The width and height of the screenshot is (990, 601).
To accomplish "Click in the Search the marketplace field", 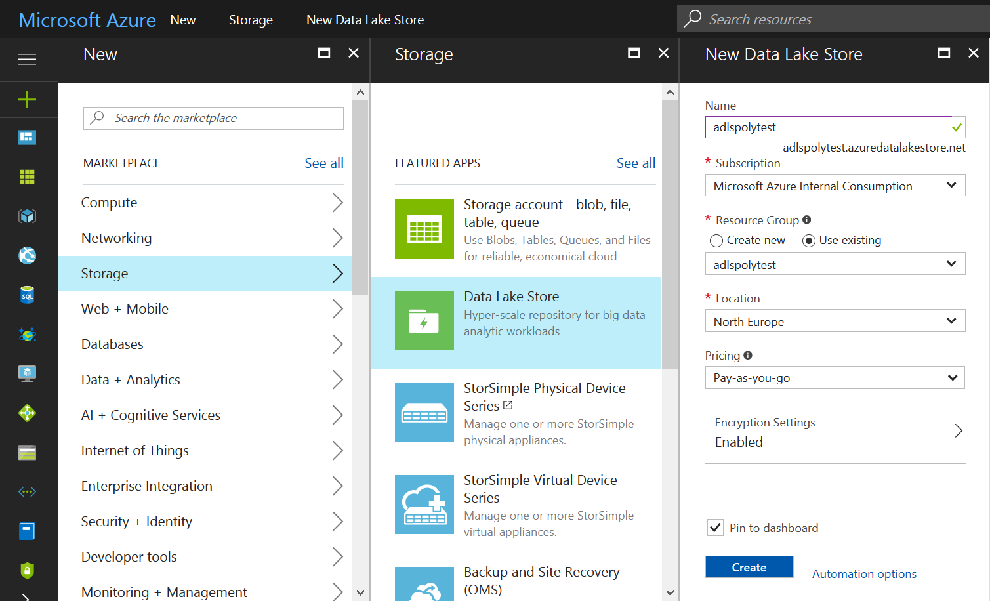I will pyautogui.click(x=213, y=118).
